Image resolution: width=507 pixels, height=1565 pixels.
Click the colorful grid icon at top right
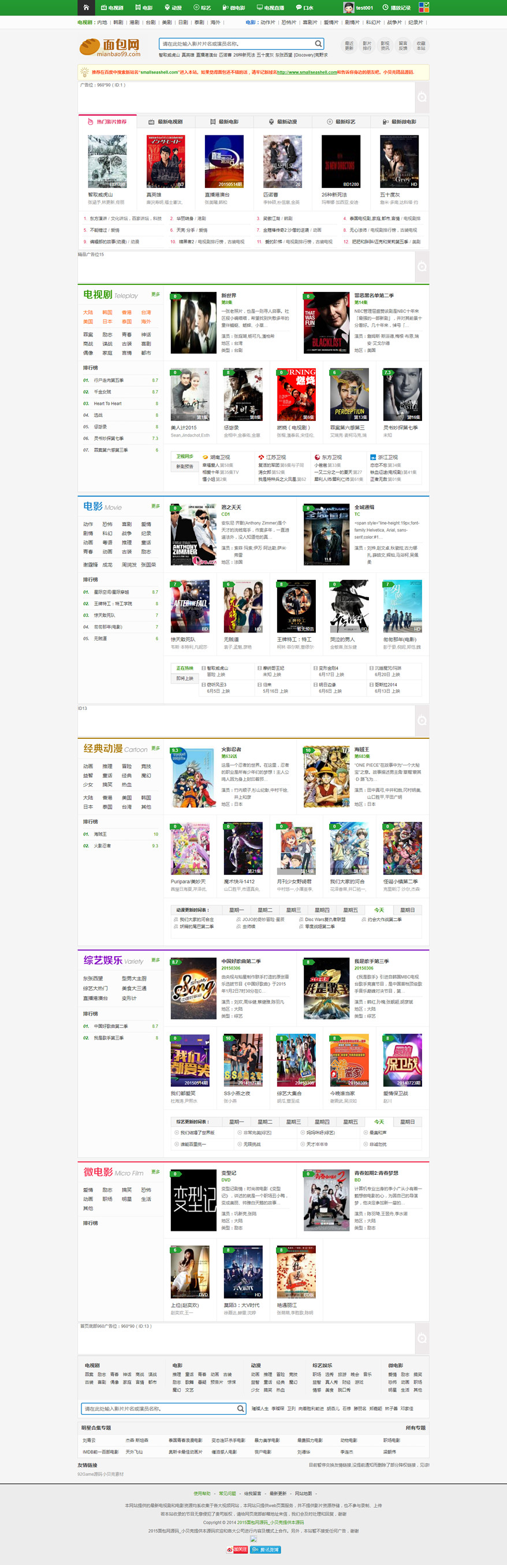[x=424, y=8]
